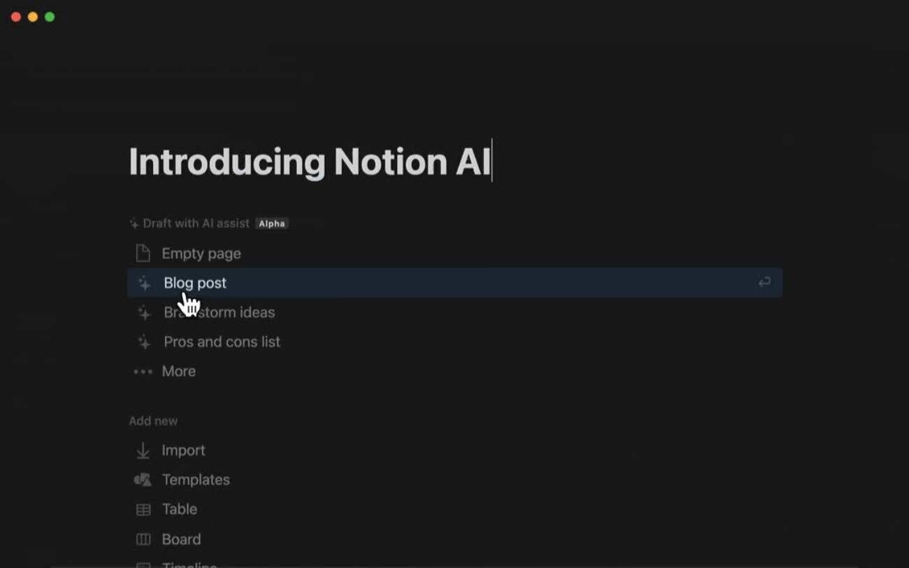The width and height of the screenshot is (909, 568).
Task: Click the Table grid icon
Action: coord(143,509)
